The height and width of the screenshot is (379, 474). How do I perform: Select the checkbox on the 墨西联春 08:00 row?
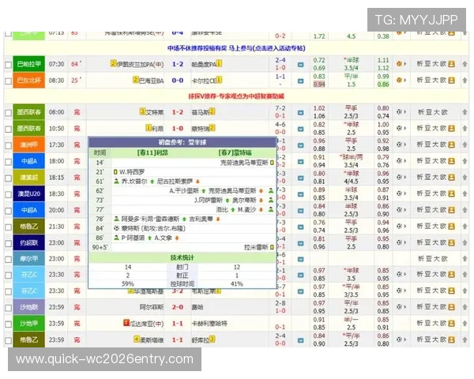coord(8,113)
